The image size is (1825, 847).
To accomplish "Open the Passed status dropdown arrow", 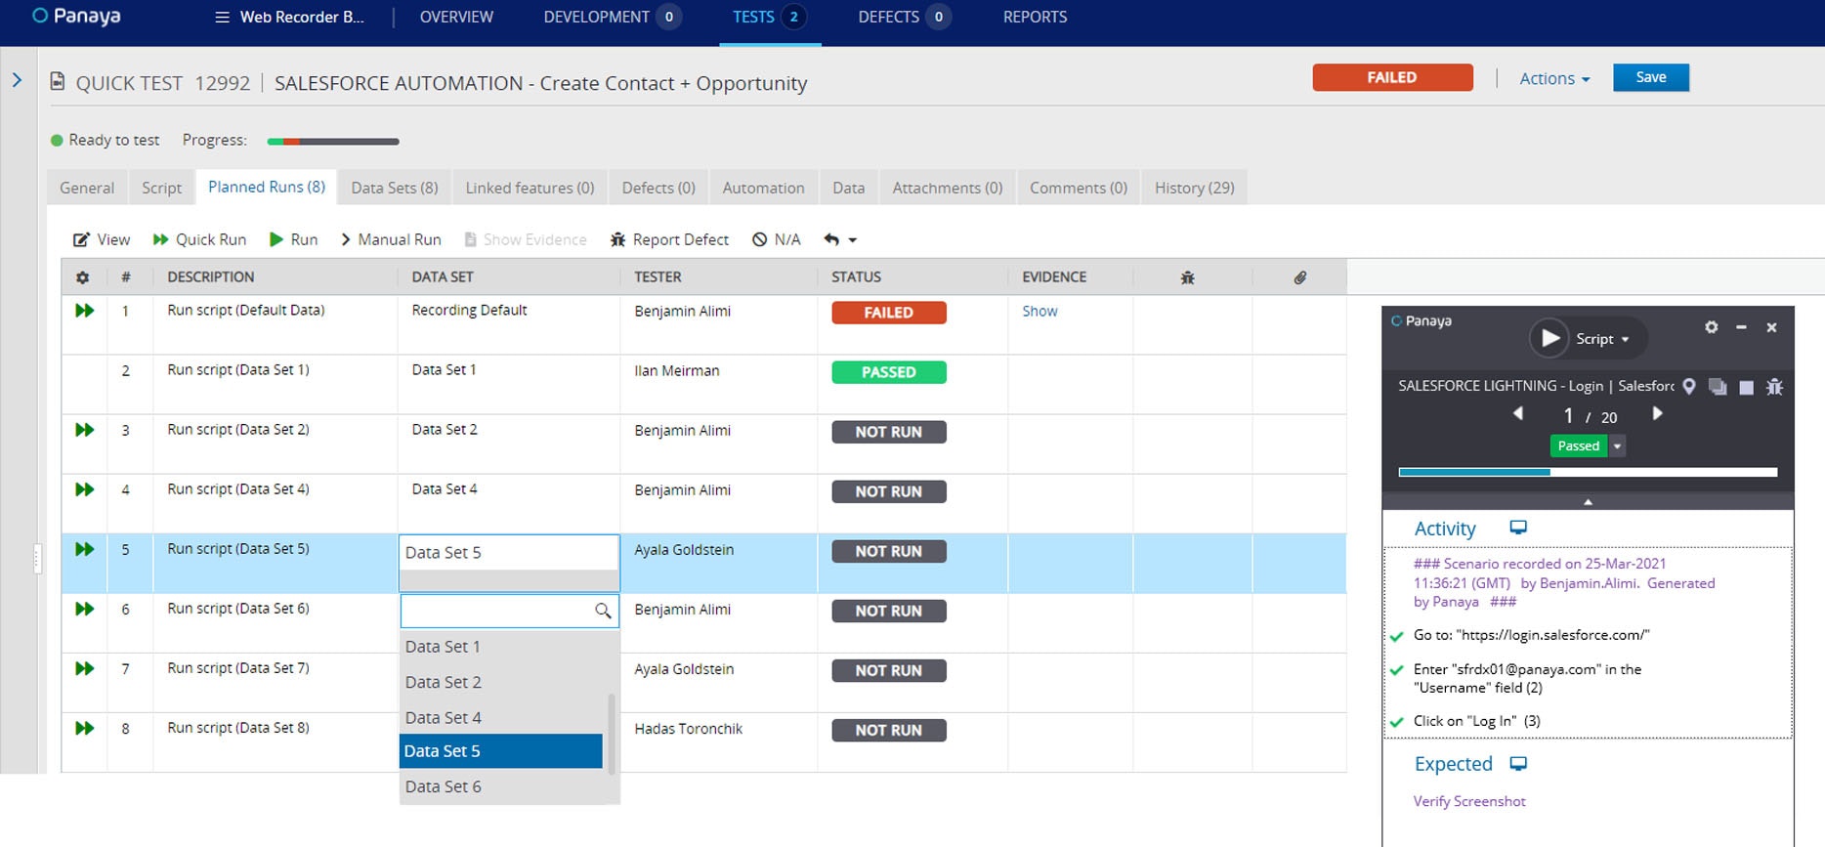I will click(x=1617, y=445).
